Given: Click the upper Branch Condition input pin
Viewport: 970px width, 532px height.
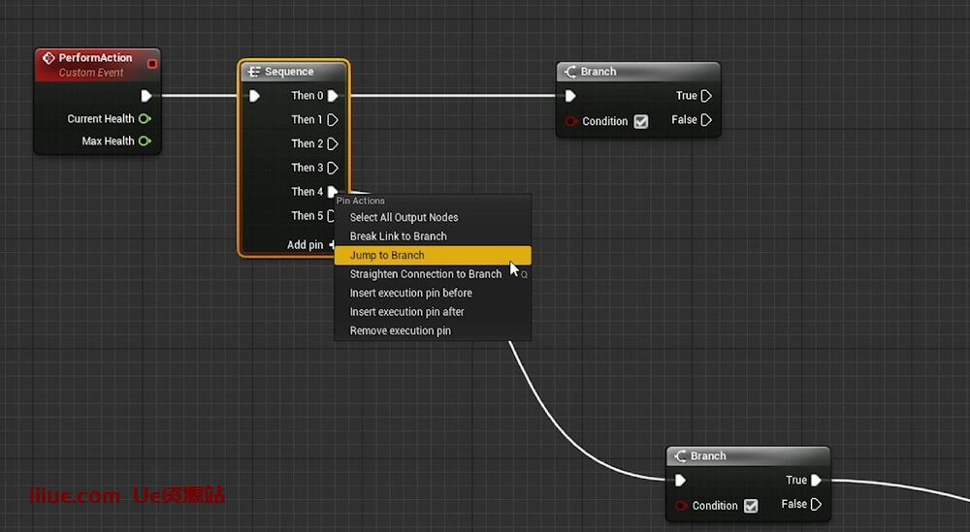Looking at the screenshot, I should coord(570,121).
